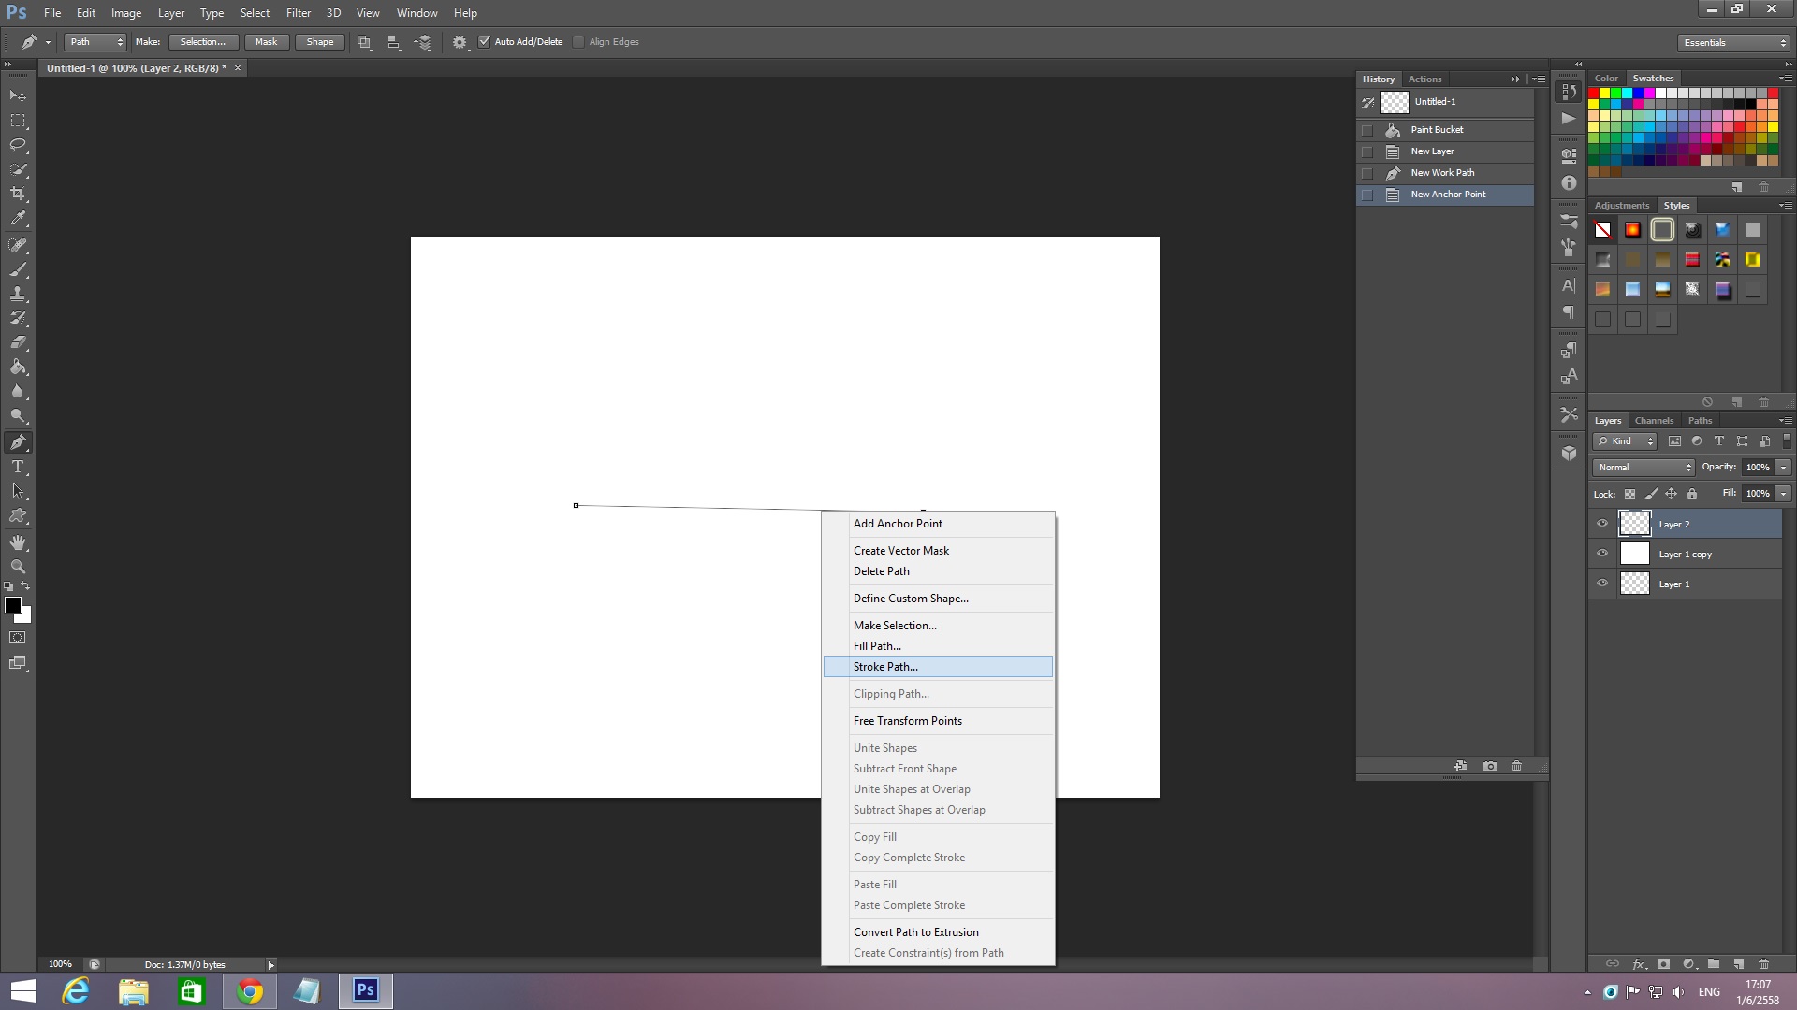Select the Quick Selection tool
The image size is (1797, 1010).
18,169
